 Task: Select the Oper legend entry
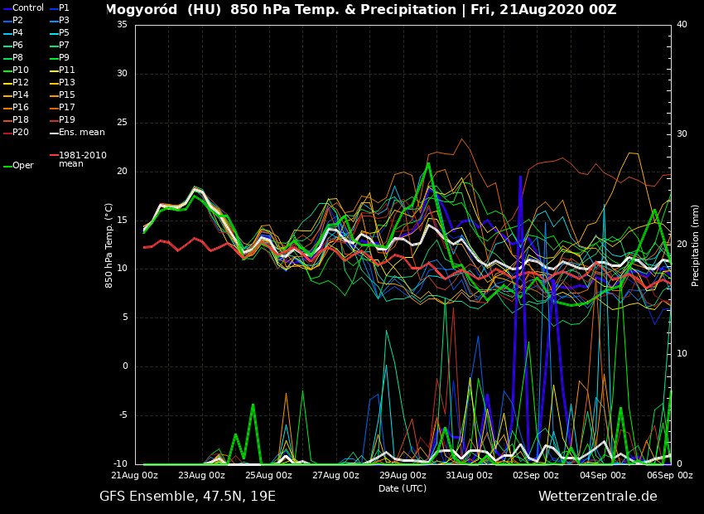pos(23,166)
